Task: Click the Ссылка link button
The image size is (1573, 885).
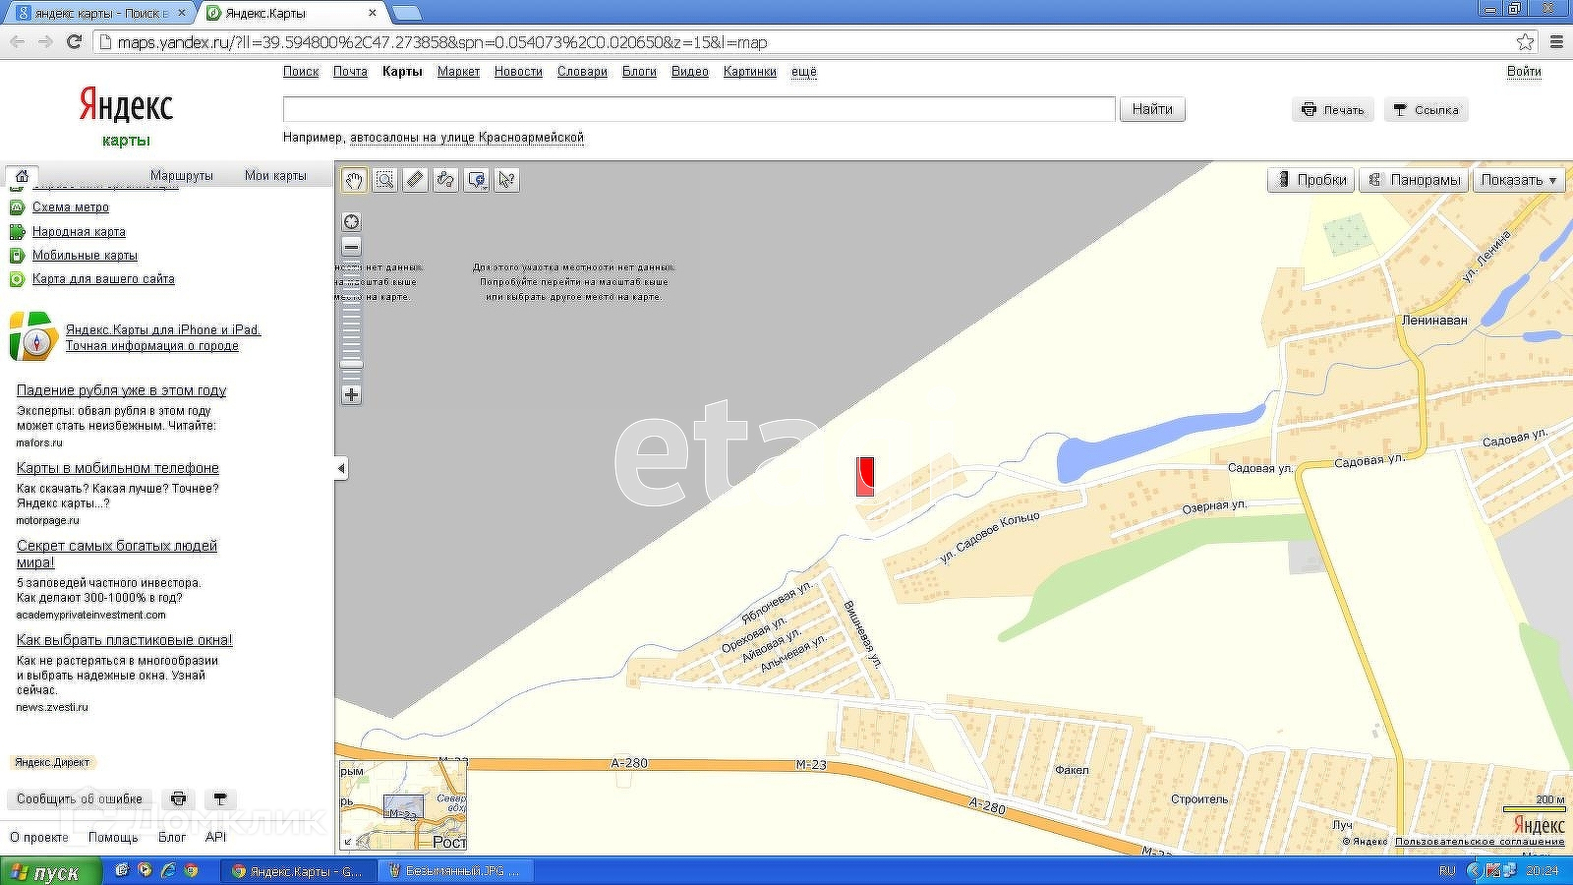Action: (x=1426, y=110)
